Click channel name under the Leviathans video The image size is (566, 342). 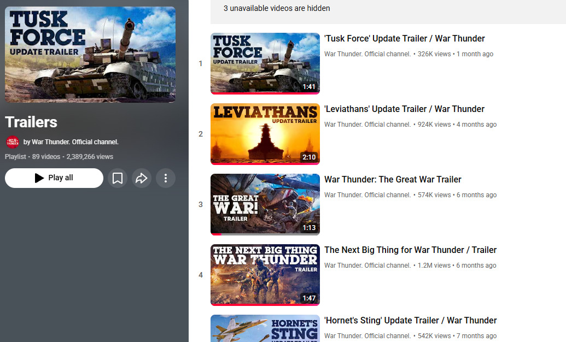367,125
